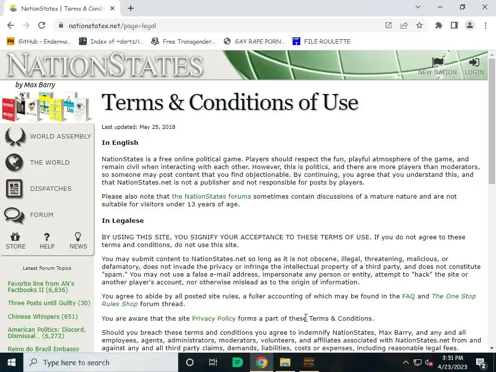This screenshot has width=496, height=372.
Task: Open The World globe icon
Action: (14, 163)
